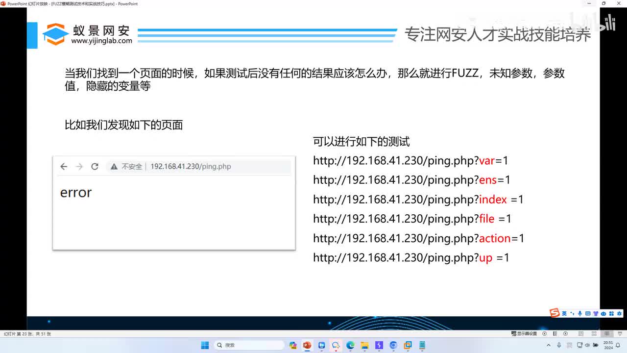Click the slide header slogan 专注网安人才实战技能培养

[498, 34]
